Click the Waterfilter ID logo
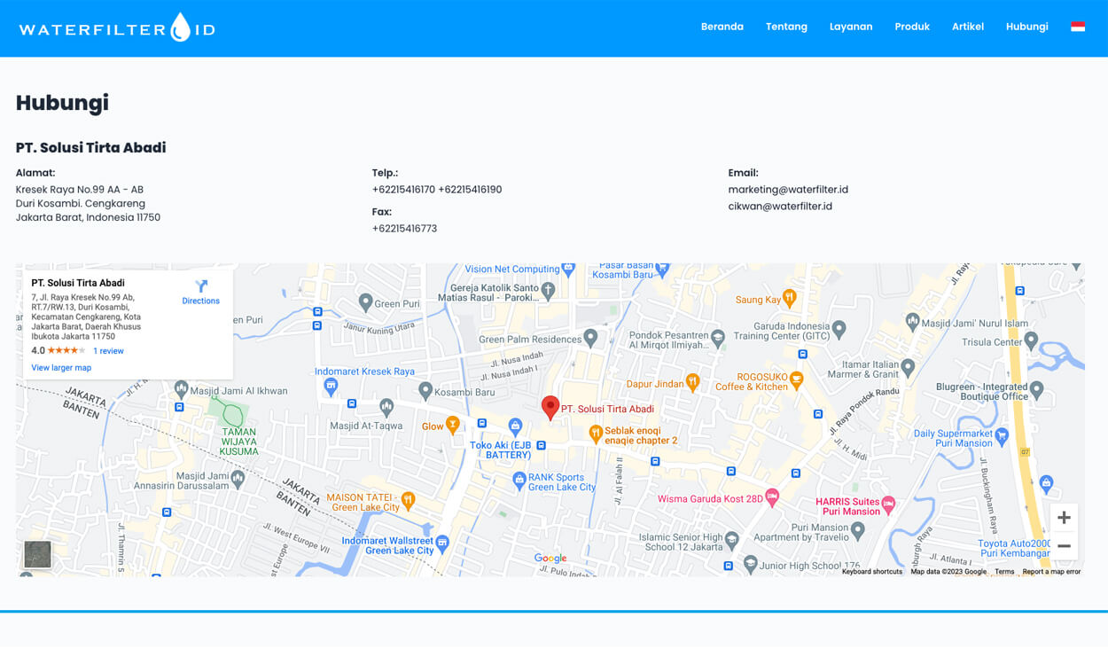The height and width of the screenshot is (649, 1108). (117, 28)
